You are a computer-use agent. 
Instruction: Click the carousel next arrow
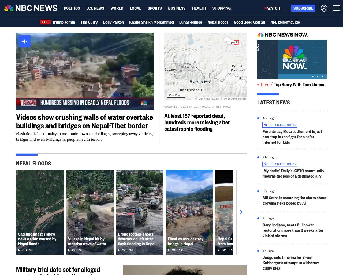pos(241,212)
